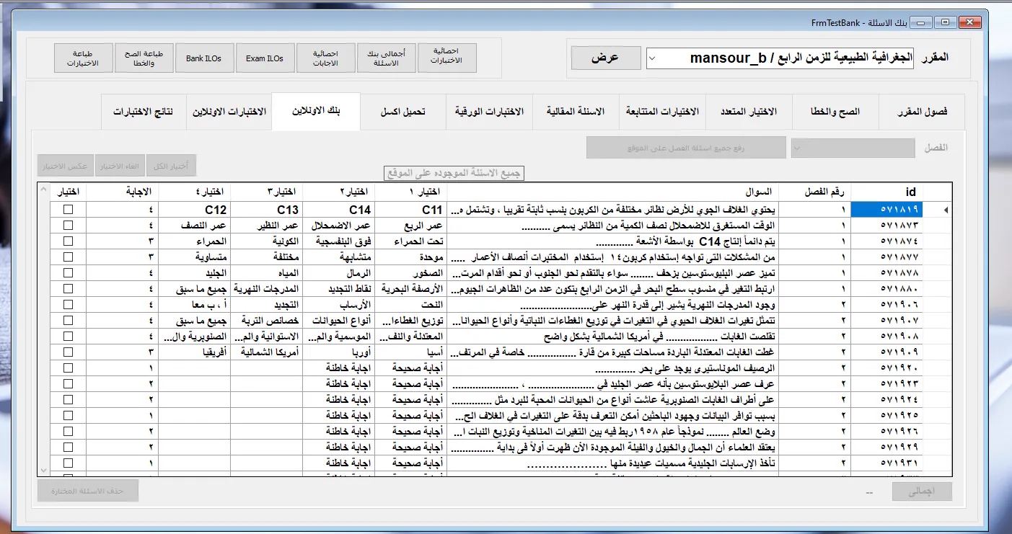Check the selection box for question ٥٧١٨٧٧
Screen dimensions: 1012x534
[69, 257]
